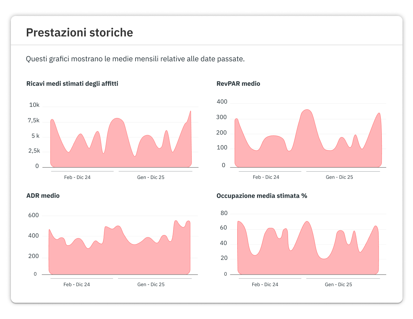Click the 80 axis label on Occupazione chart
This screenshot has height=319, width=413.
click(x=224, y=213)
